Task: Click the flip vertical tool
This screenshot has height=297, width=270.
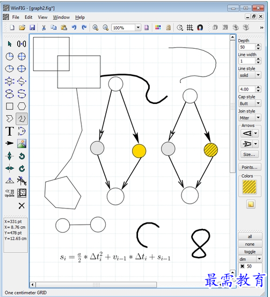Action: pyautogui.click(x=10, y=156)
